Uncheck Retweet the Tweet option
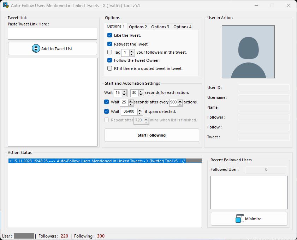Viewport: 297px width, 240px height. (110, 44)
